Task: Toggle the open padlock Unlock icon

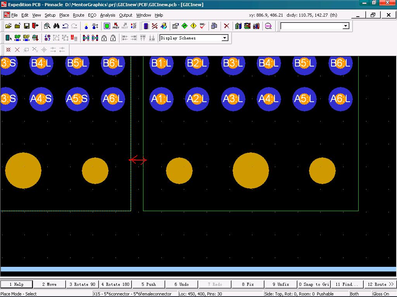Action: coord(113,38)
